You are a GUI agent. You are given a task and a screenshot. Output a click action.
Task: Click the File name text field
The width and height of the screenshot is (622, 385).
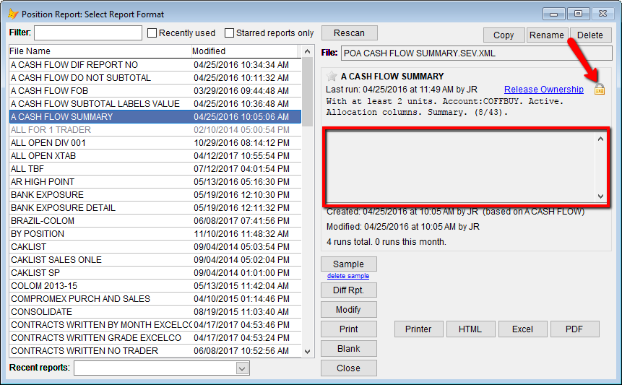tap(476, 53)
